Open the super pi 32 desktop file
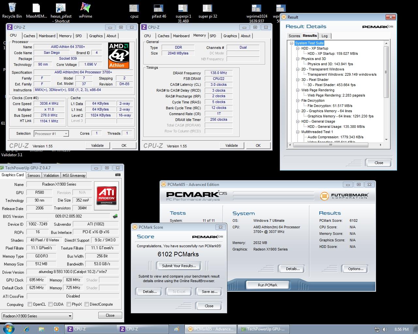418x334 pixels. click(208, 10)
